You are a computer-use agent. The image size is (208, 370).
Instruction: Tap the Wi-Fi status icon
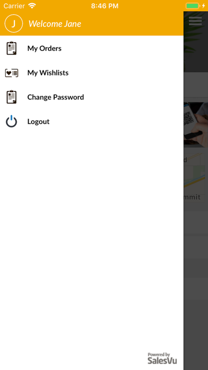point(32,6)
